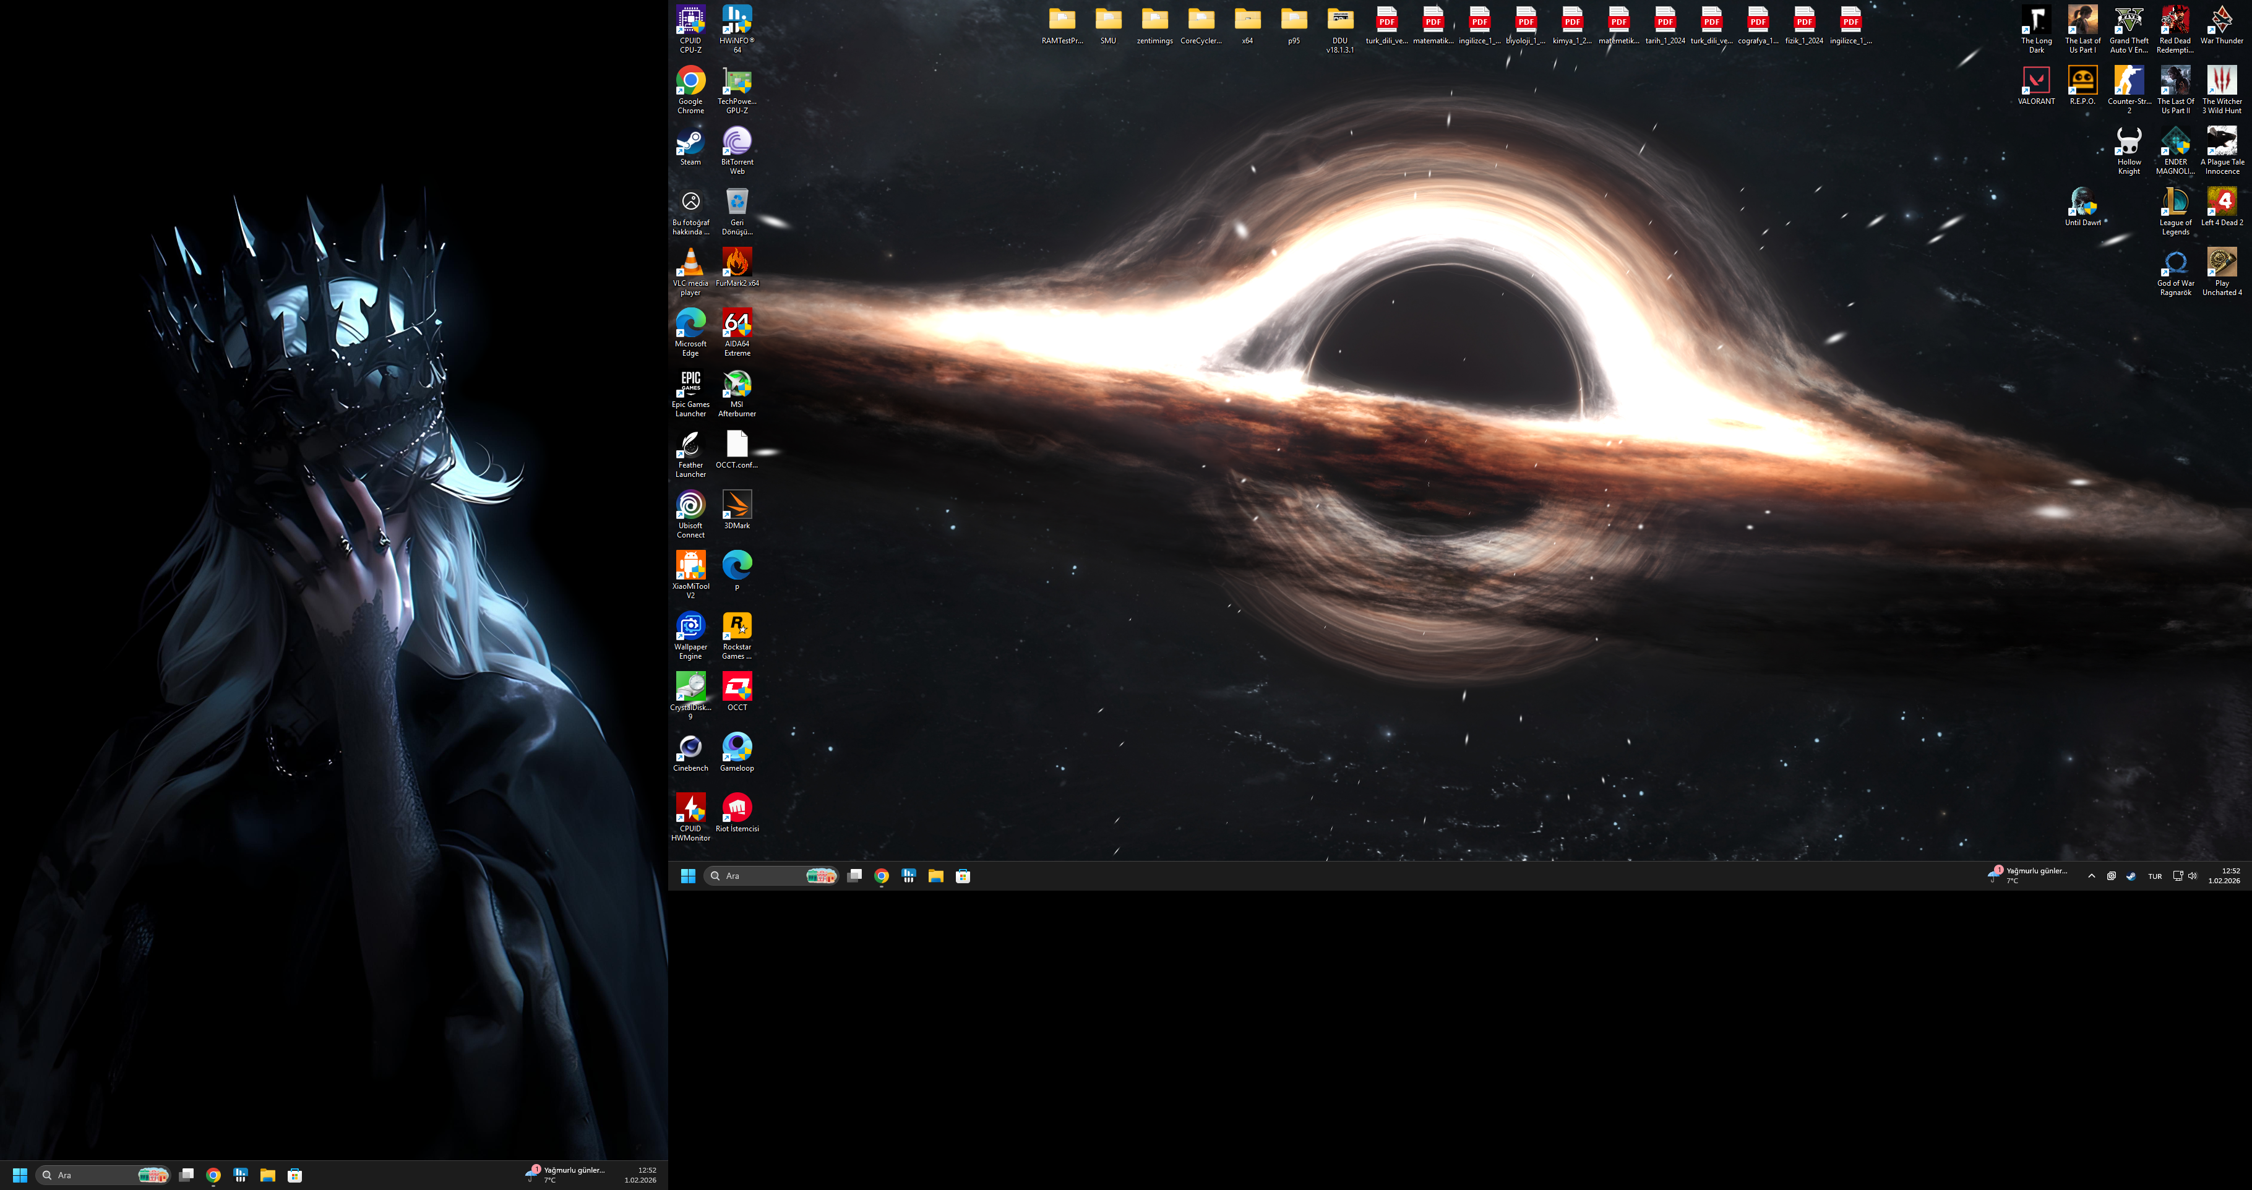Click The Long Dark game shortcut
The height and width of the screenshot is (1190, 2252).
point(2036,30)
